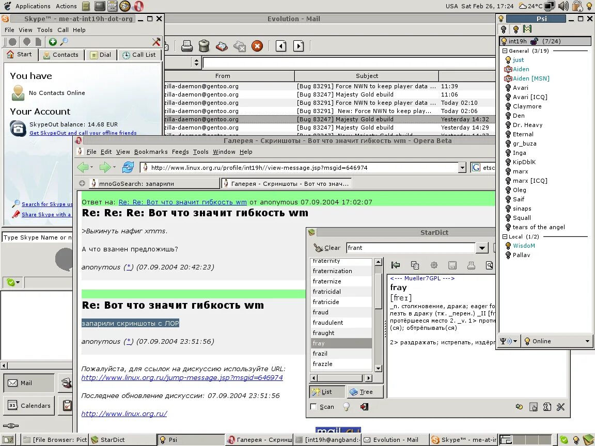Switch to the Skype Call List tab
595x446 pixels.
click(139, 55)
